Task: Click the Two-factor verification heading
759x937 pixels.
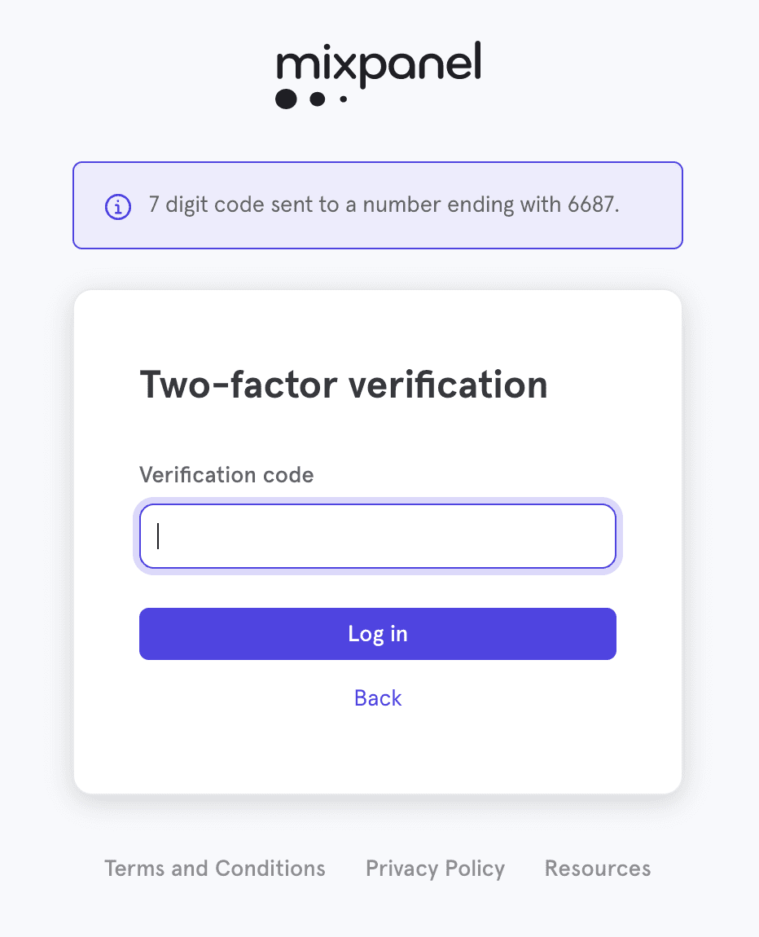Action: pyautogui.click(x=344, y=385)
